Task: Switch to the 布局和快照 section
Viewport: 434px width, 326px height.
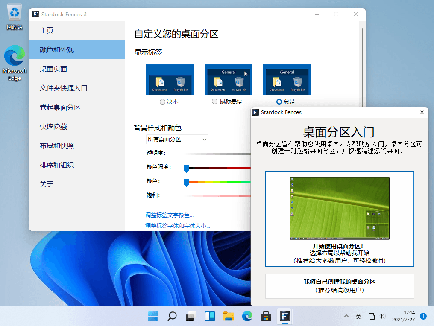Action: [57, 146]
